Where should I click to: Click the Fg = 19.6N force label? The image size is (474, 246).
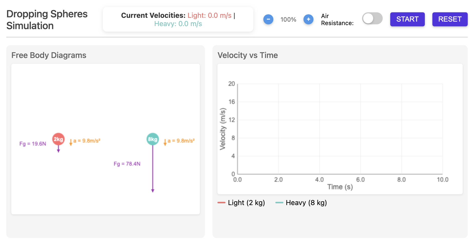tap(33, 144)
